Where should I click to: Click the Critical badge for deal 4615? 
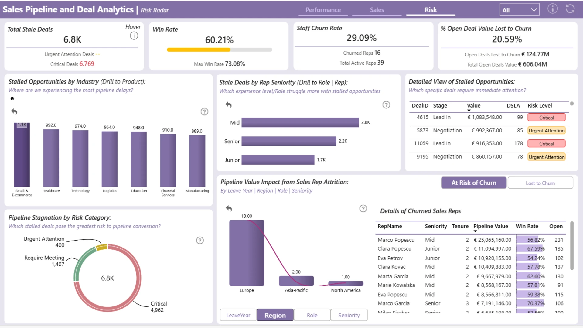coord(546,118)
